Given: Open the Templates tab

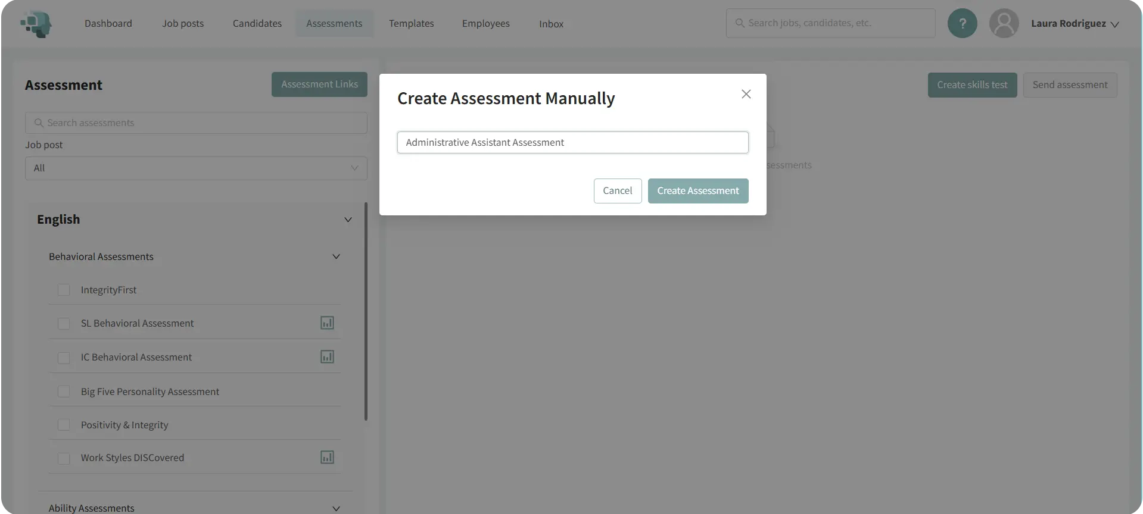Looking at the screenshot, I should click(411, 24).
